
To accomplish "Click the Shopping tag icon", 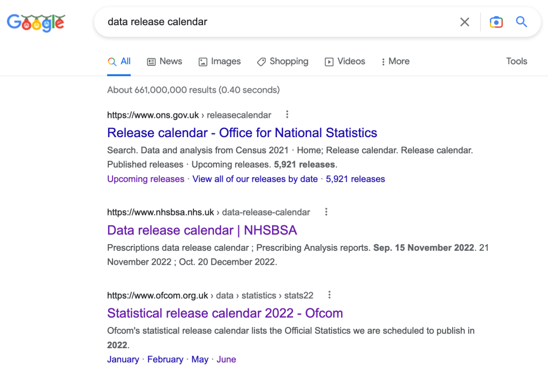I will 261,61.
